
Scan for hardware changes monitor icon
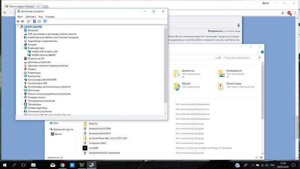click(x=45, y=21)
